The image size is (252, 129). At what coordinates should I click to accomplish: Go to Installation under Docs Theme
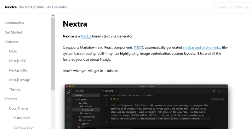pos(22,118)
